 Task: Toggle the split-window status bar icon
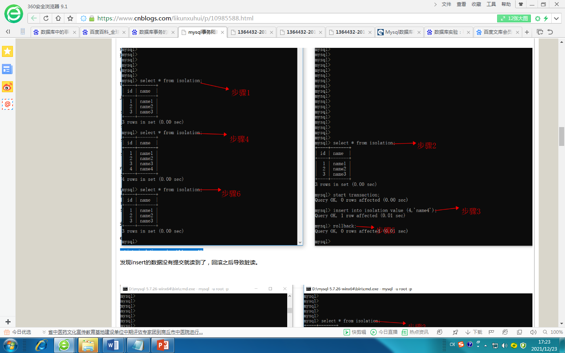pyautogui.click(x=519, y=332)
